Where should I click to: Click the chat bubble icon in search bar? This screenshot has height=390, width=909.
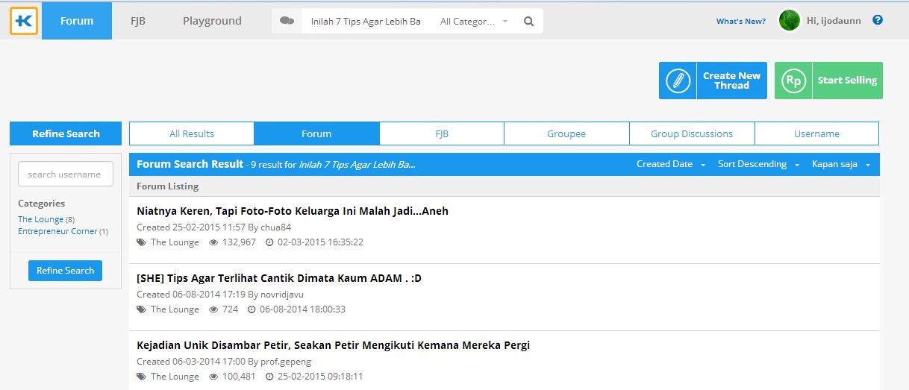coord(287,21)
